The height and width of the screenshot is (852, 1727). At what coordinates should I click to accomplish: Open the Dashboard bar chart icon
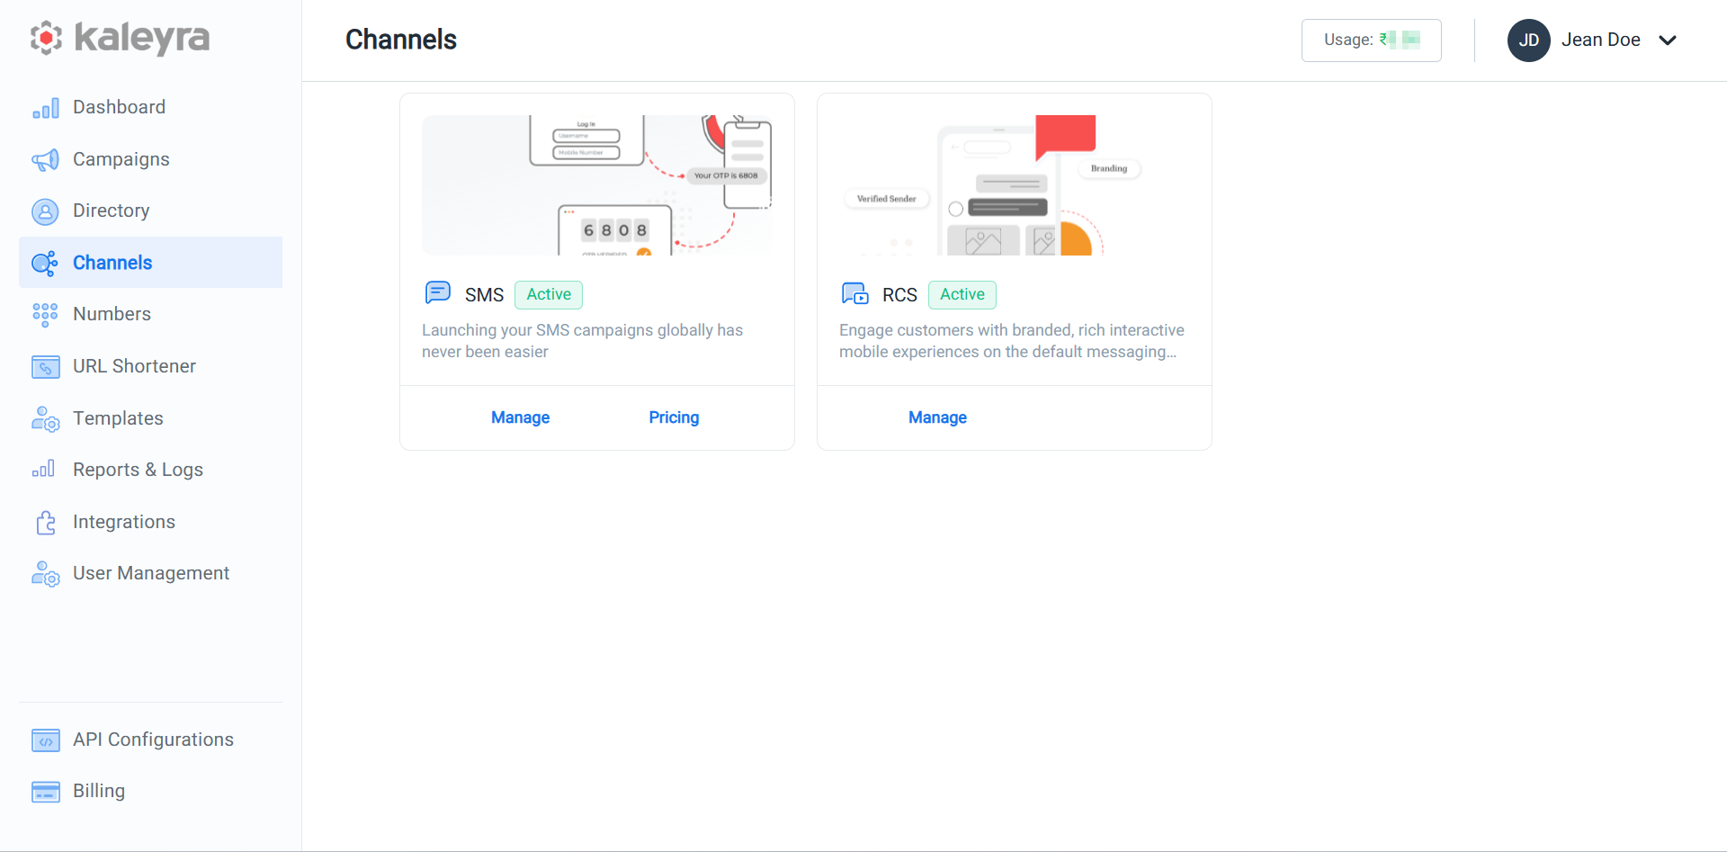46,108
